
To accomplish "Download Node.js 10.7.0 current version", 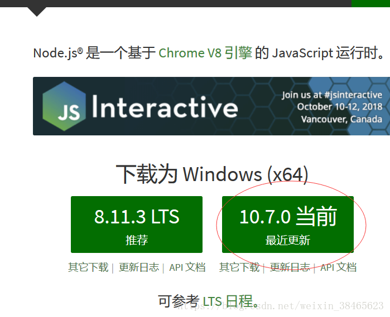I will pos(288,225).
